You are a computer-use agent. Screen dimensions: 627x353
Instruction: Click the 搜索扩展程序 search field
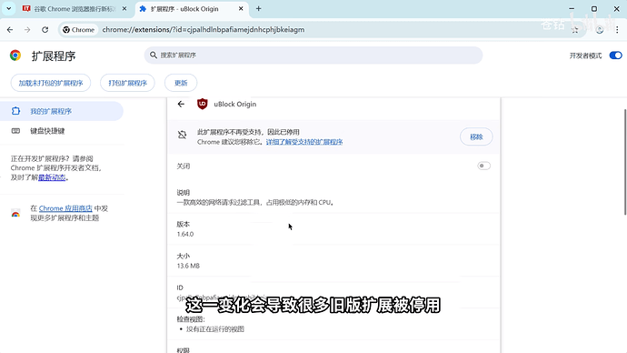pos(313,55)
